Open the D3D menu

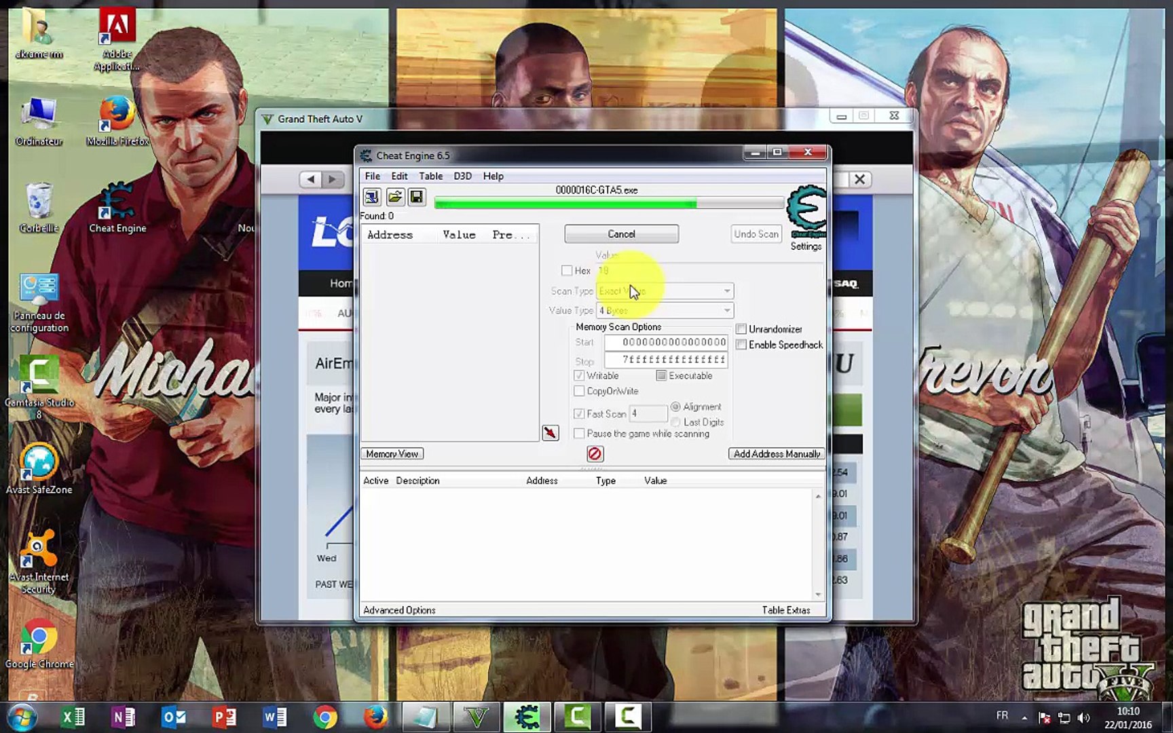462,176
